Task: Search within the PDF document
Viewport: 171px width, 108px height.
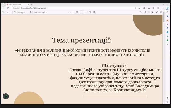Action: 141,12
